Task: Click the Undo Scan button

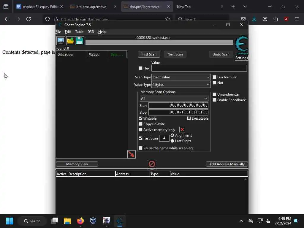Action: point(221,54)
